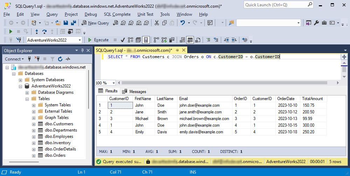Refresh Object Explorer with refresh icon
The width and height of the screenshot is (350, 176).
point(60,59)
